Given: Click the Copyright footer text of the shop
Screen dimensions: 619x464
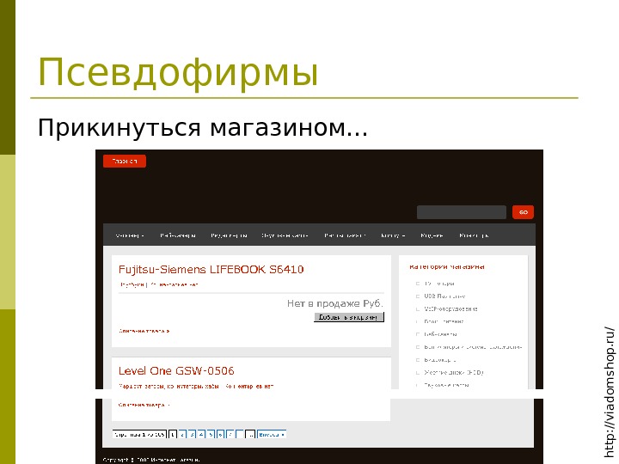Looking at the screenshot, I should click(151, 460).
